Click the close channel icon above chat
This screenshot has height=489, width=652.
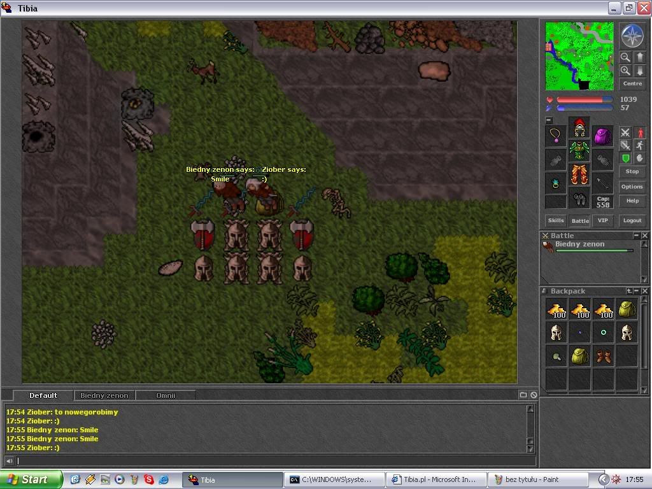pyautogui.click(x=534, y=395)
